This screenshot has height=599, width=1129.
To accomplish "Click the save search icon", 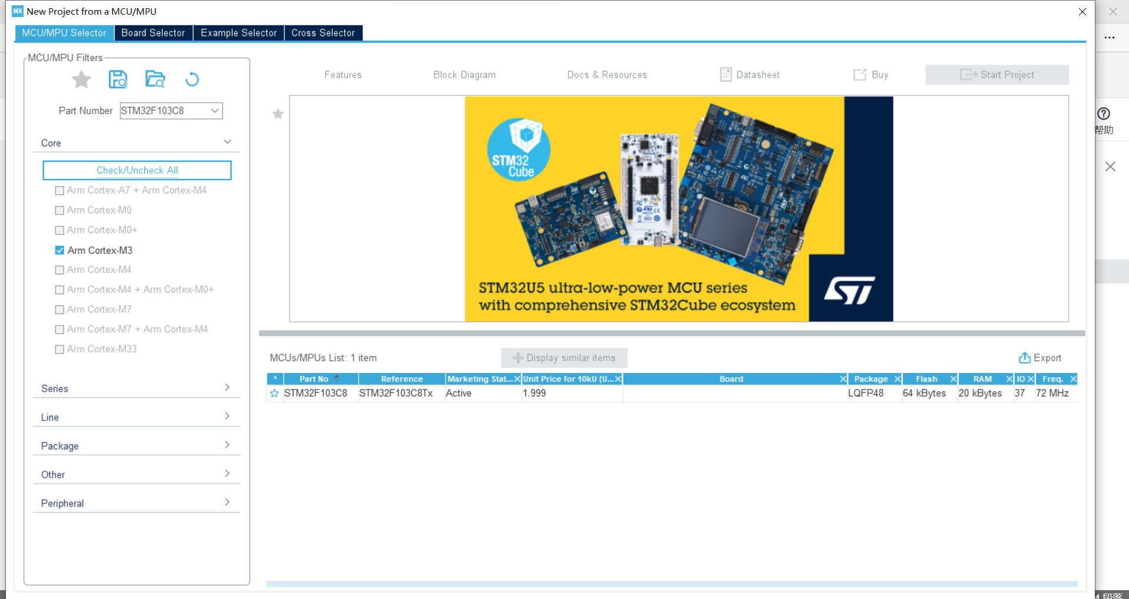I will 118,79.
